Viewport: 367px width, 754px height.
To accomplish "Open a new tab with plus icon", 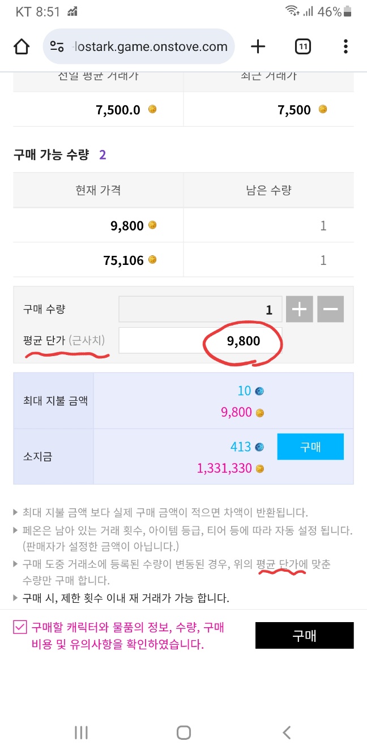I will tap(258, 46).
